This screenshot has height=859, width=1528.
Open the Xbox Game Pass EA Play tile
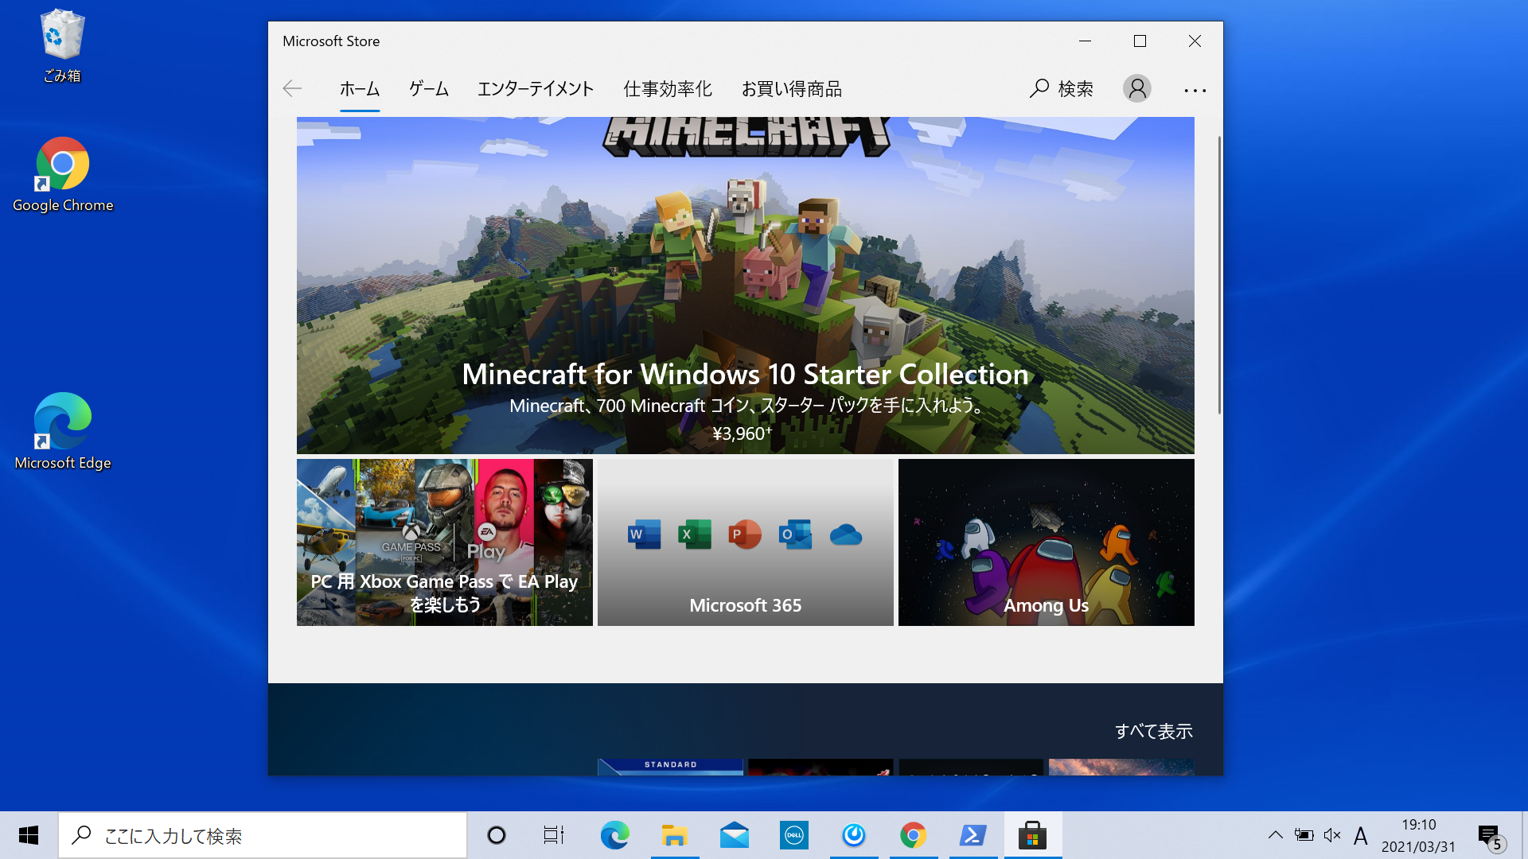coord(445,542)
